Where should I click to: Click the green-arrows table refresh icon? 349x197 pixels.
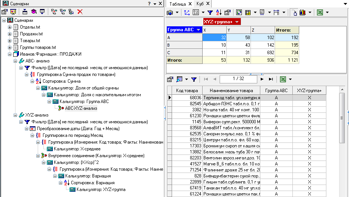pyautogui.click(x=239, y=12)
